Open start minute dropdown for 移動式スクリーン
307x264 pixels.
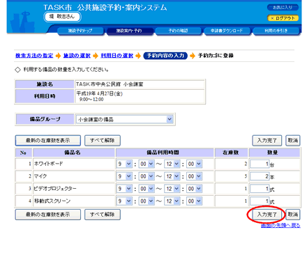147,201
